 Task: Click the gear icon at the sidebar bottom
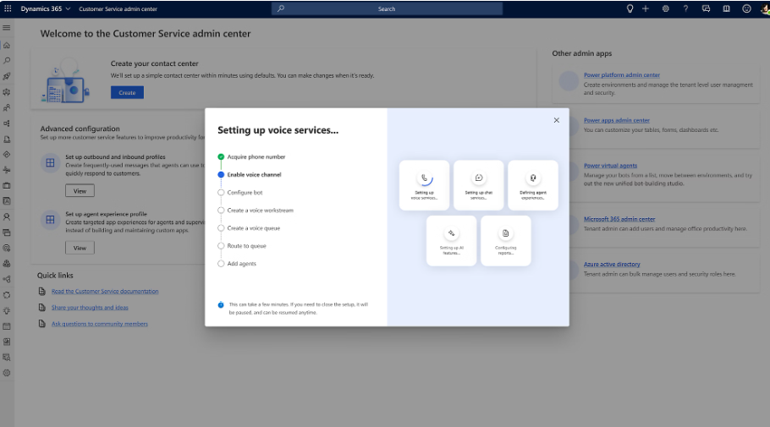click(7, 373)
